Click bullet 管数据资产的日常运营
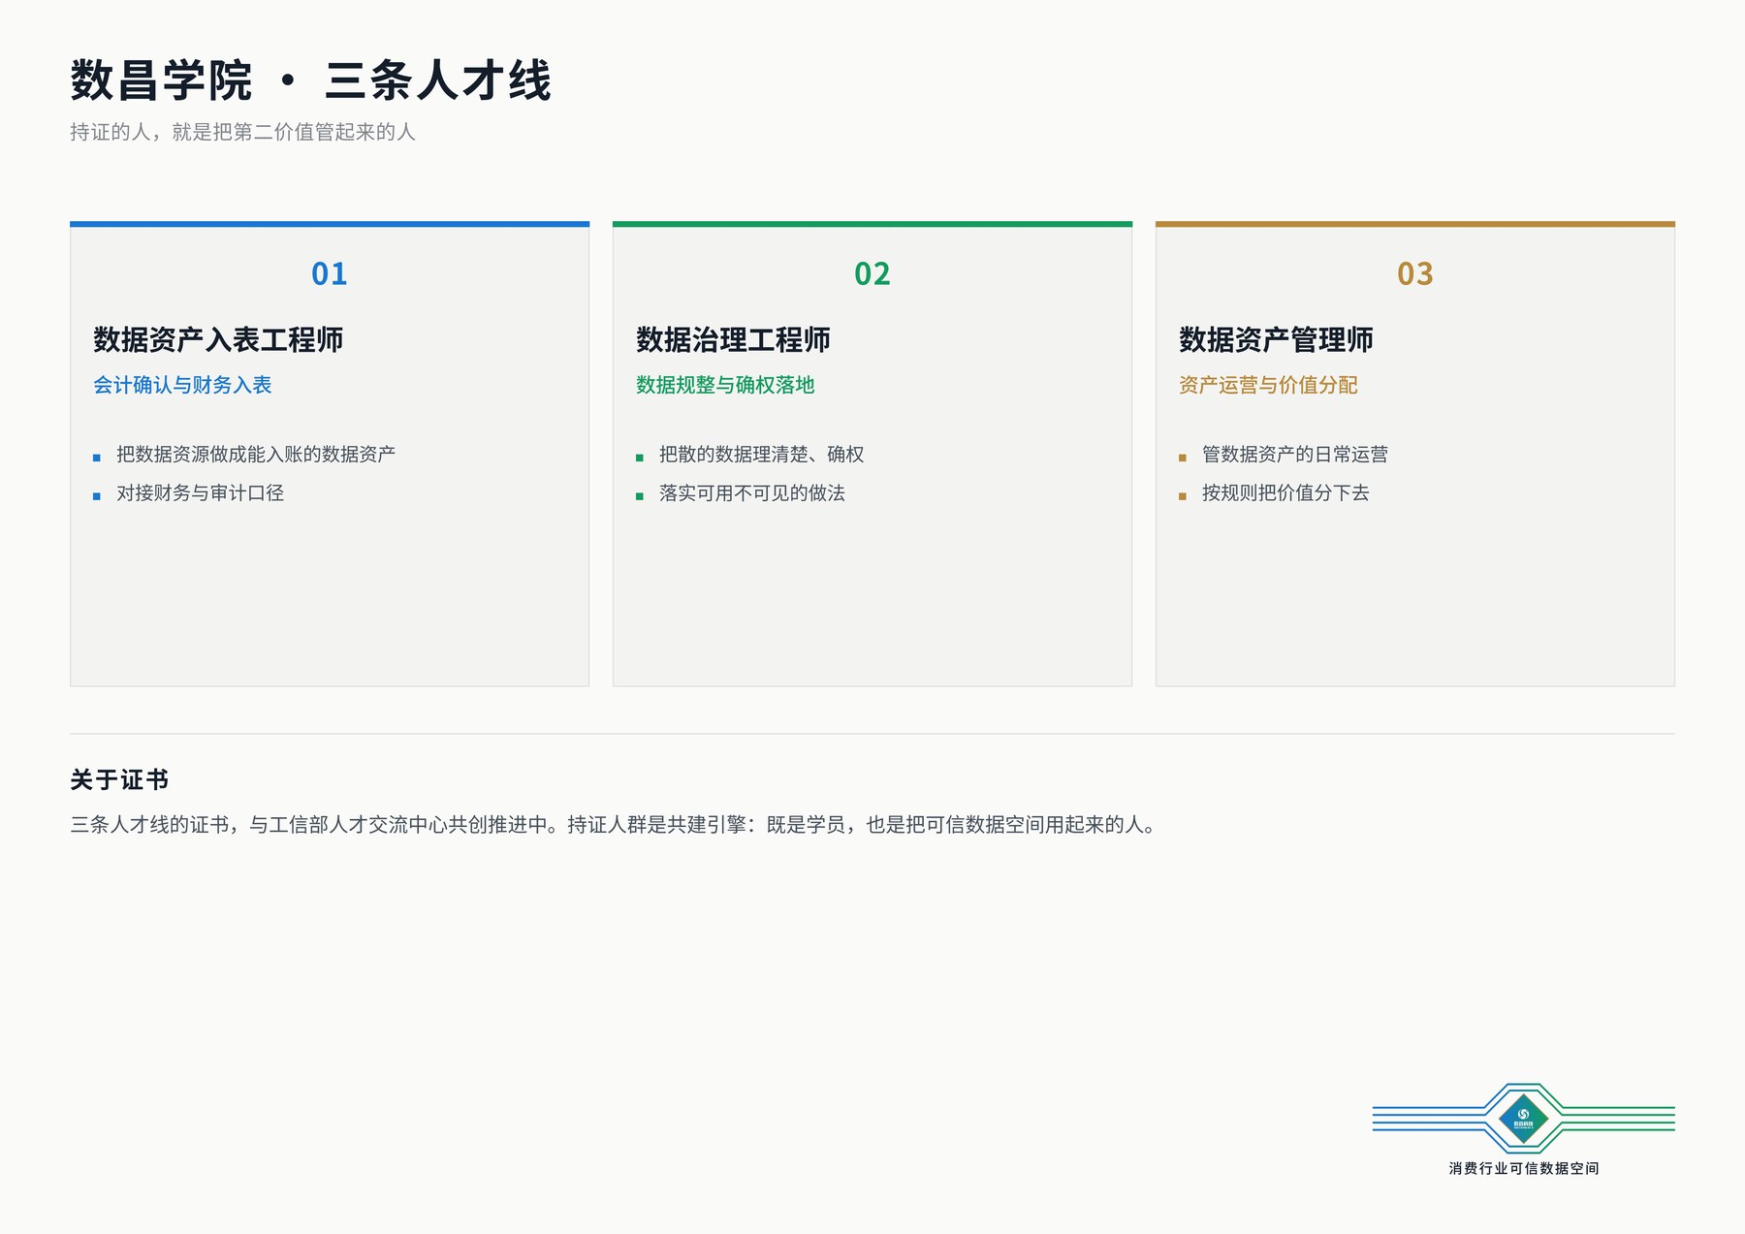 coord(1295,454)
